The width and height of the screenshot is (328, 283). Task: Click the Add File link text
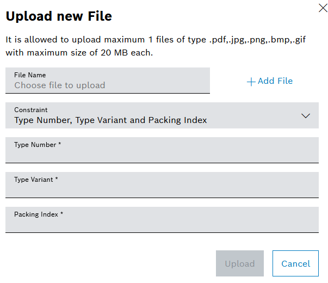[275, 81]
